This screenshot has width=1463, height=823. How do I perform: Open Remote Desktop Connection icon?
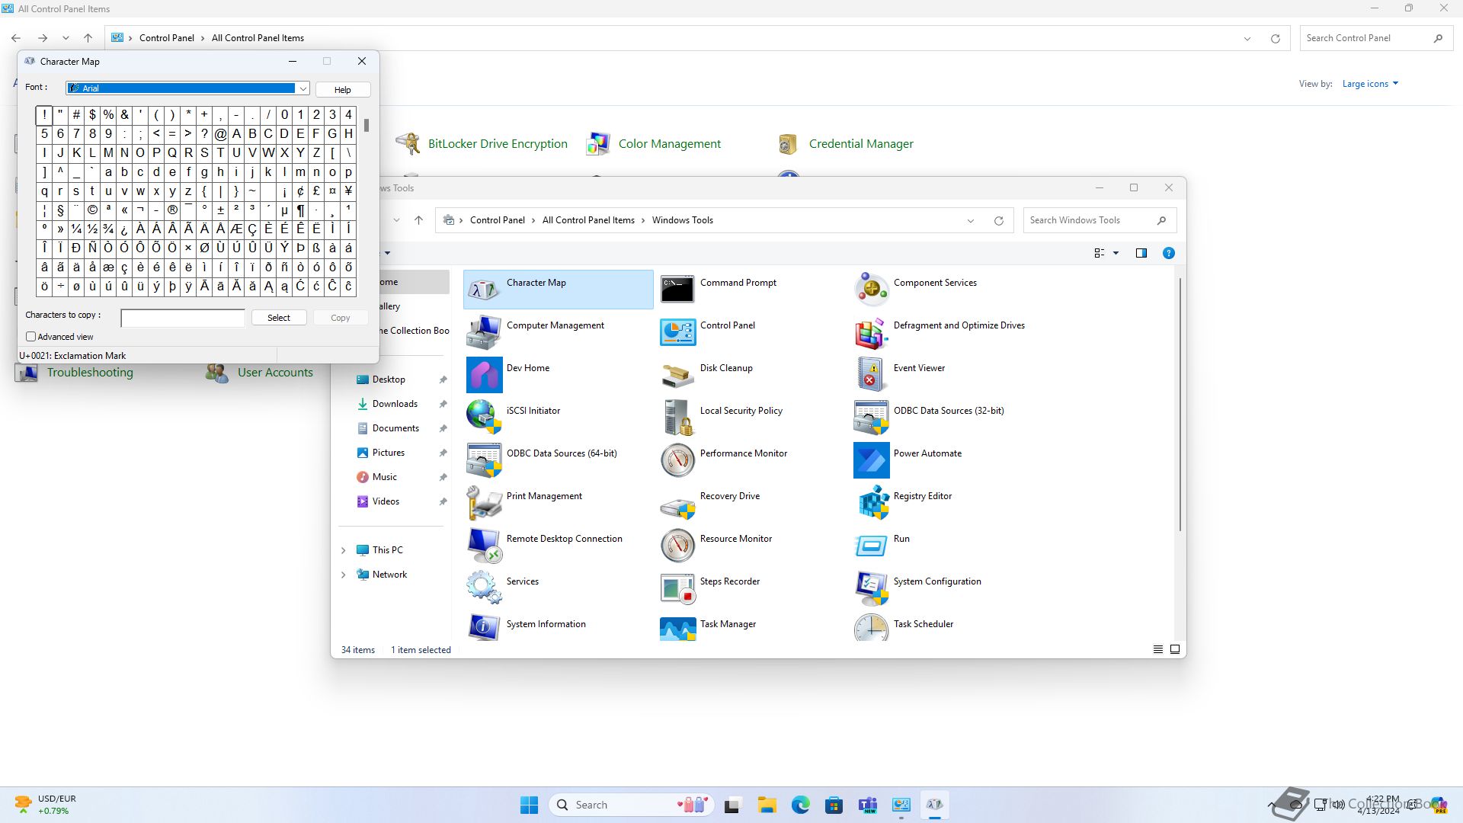pyautogui.click(x=484, y=546)
